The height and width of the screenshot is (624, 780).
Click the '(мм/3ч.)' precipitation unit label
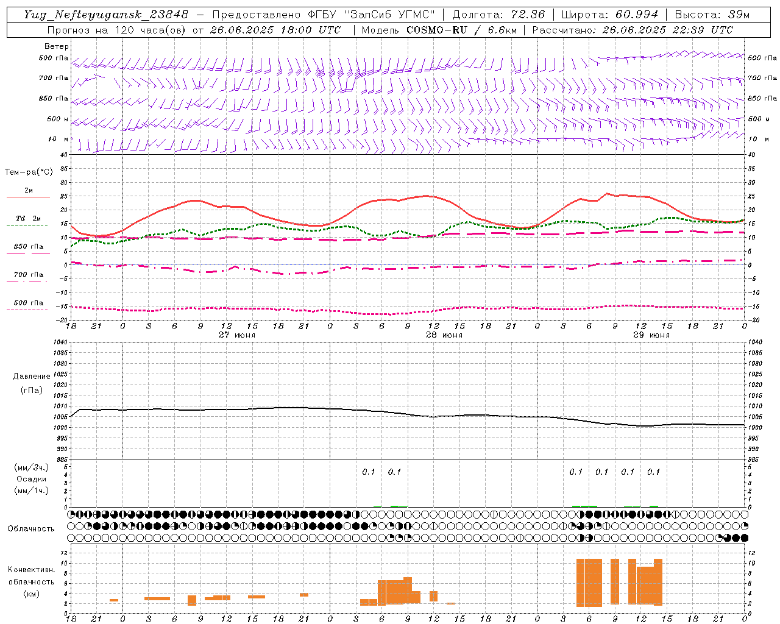[x=32, y=467]
